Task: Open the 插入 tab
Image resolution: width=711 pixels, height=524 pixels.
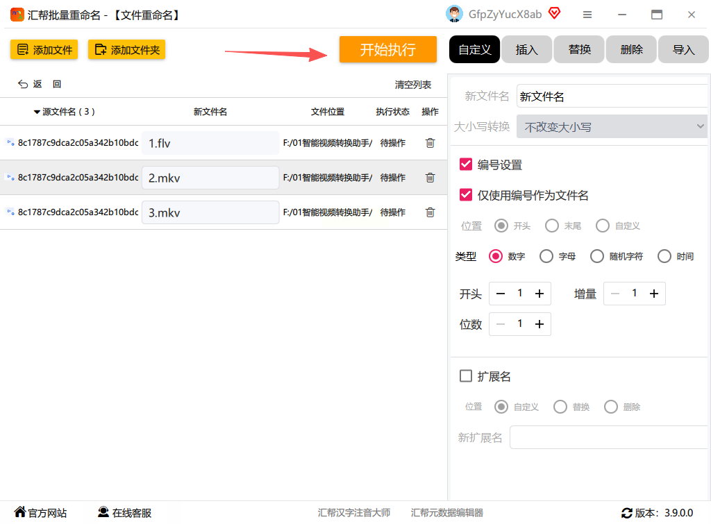Action: [527, 49]
